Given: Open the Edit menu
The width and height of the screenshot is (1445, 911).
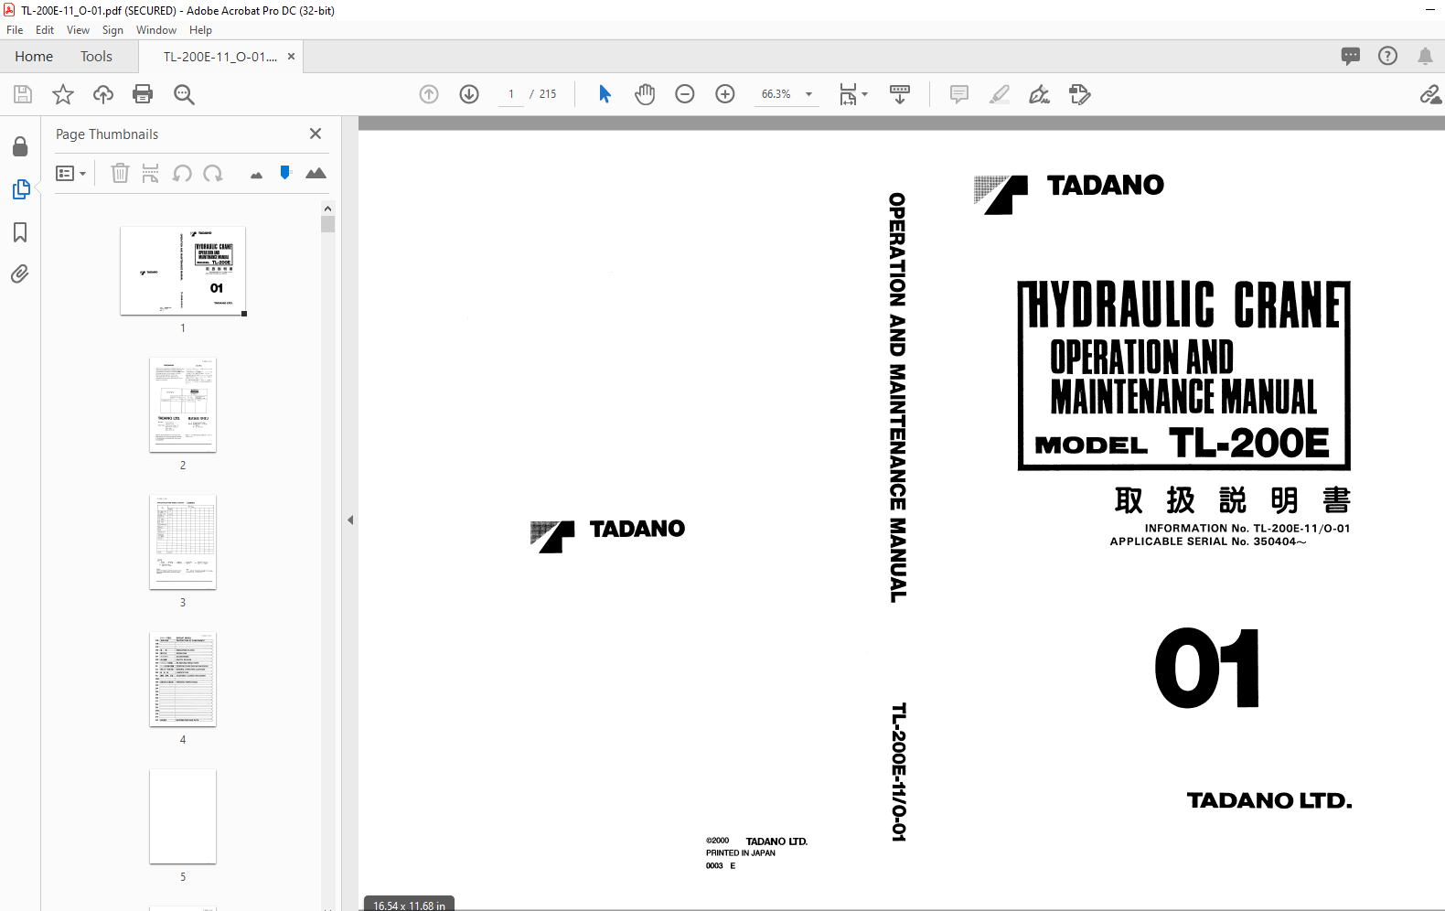Looking at the screenshot, I should point(45,30).
